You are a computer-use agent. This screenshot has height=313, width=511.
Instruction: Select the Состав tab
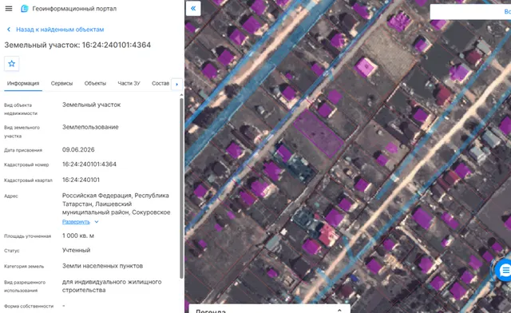click(160, 84)
